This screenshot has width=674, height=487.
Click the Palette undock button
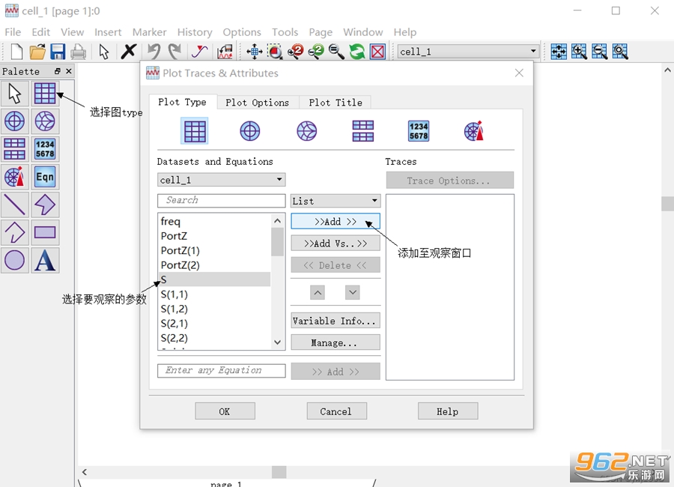point(57,71)
